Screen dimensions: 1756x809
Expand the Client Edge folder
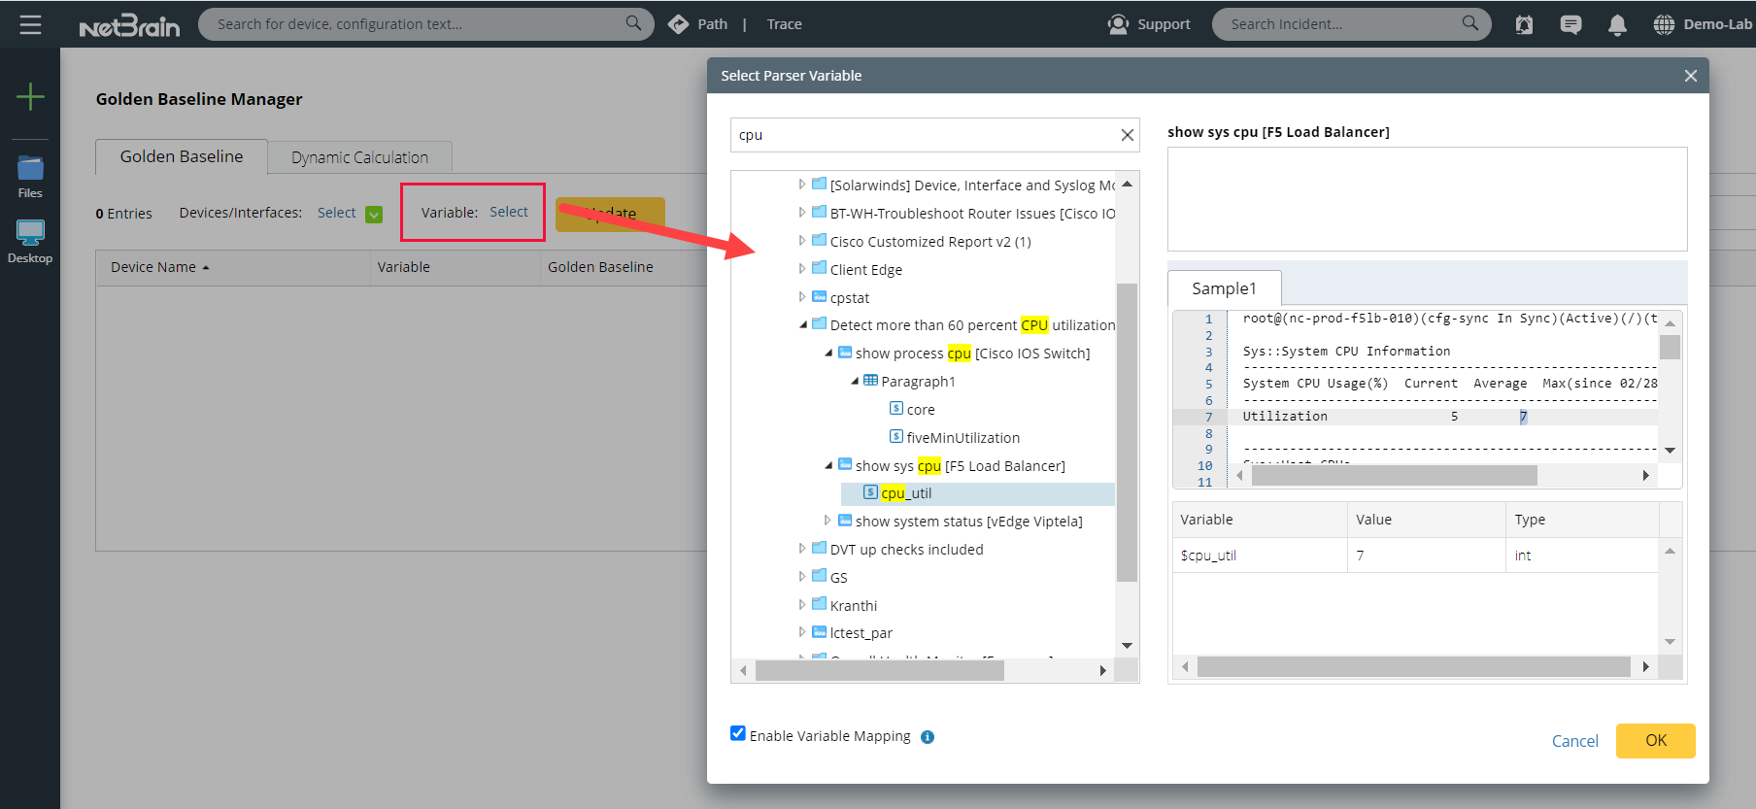(x=801, y=268)
